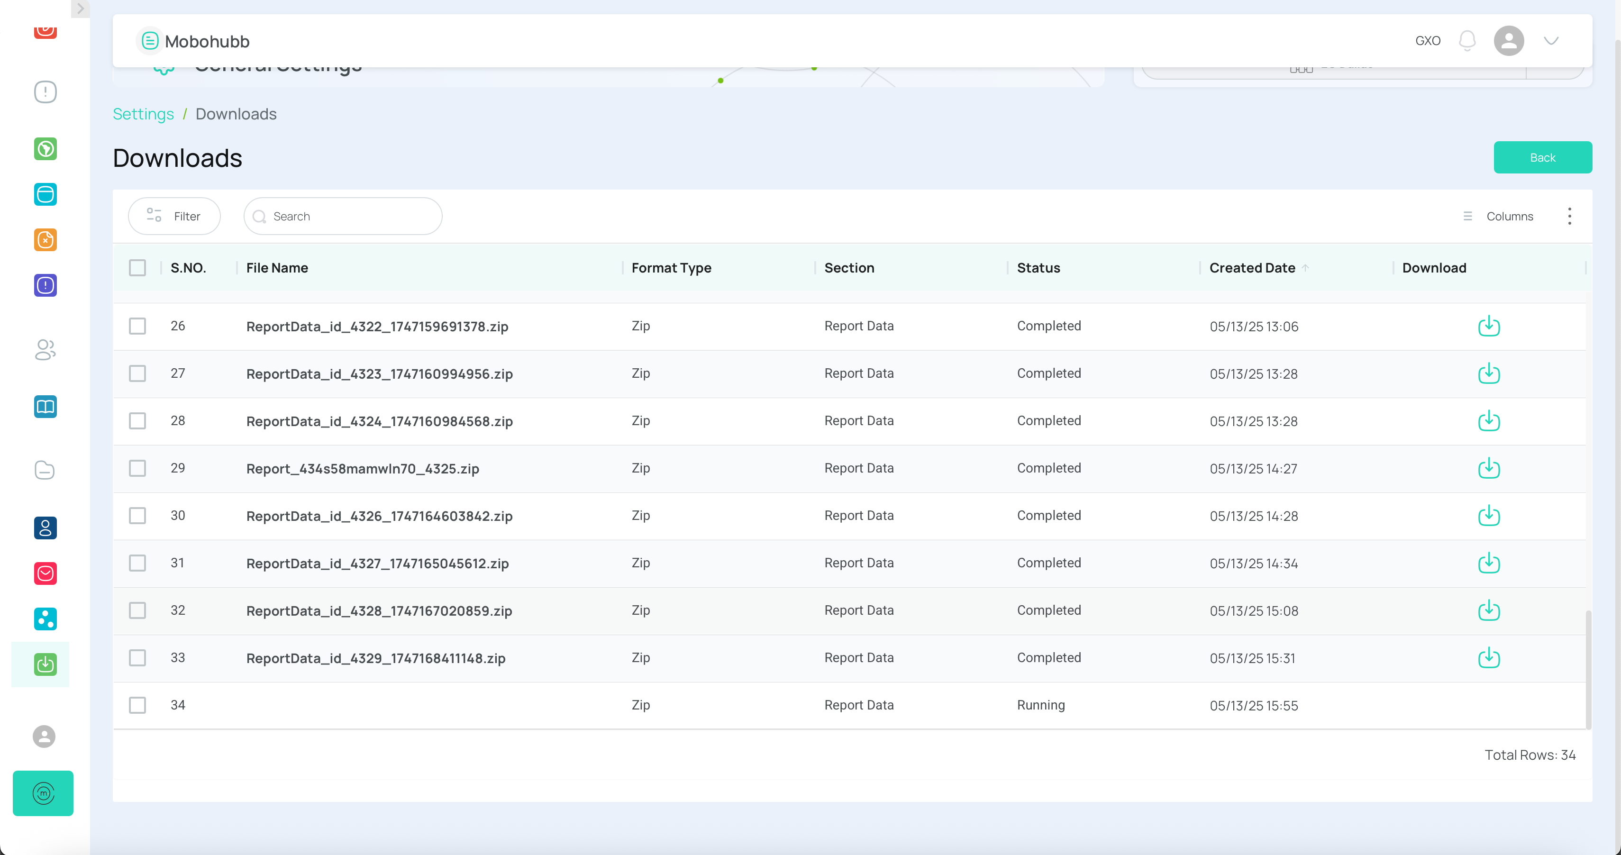This screenshot has height=855, width=1621.
Task: Select the checkbox for row 34
Action: pyautogui.click(x=137, y=705)
